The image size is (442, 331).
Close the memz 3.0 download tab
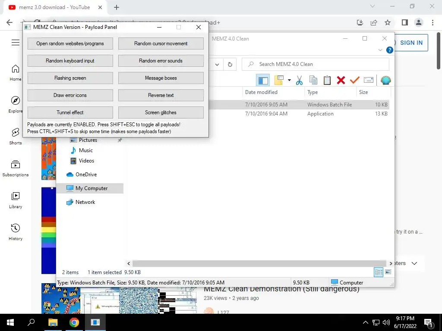100,8
